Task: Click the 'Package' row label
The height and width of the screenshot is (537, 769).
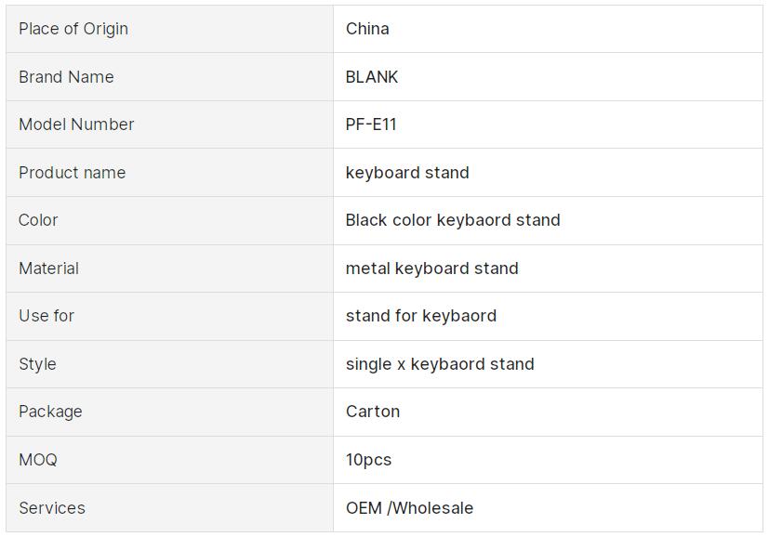Action: click(50, 412)
